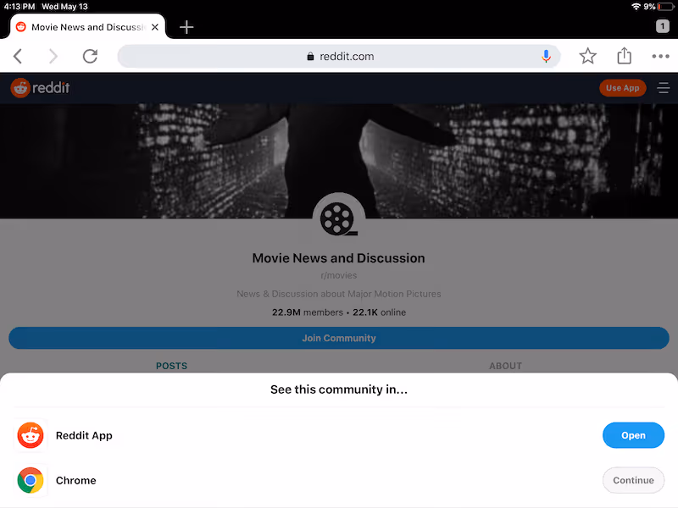This screenshot has width=678, height=508.
Task: Open the community in the Reddit App
Action: pyautogui.click(x=633, y=435)
